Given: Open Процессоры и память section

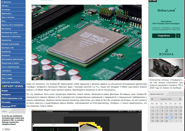Looking at the screenshot, I should (x=13, y=63).
